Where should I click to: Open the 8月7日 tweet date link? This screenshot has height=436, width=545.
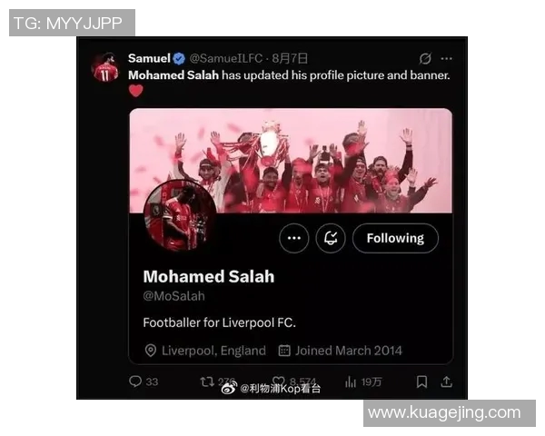point(290,58)
